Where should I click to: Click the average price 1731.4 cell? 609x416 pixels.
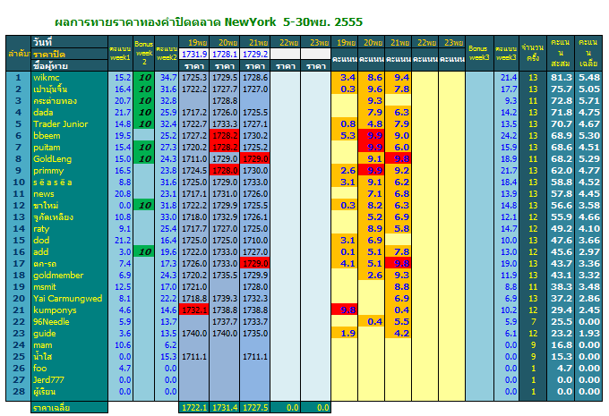point(225,407)
